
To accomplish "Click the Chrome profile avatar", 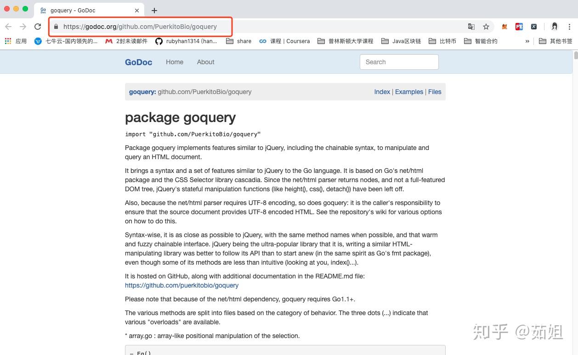I will pos(555,27).
